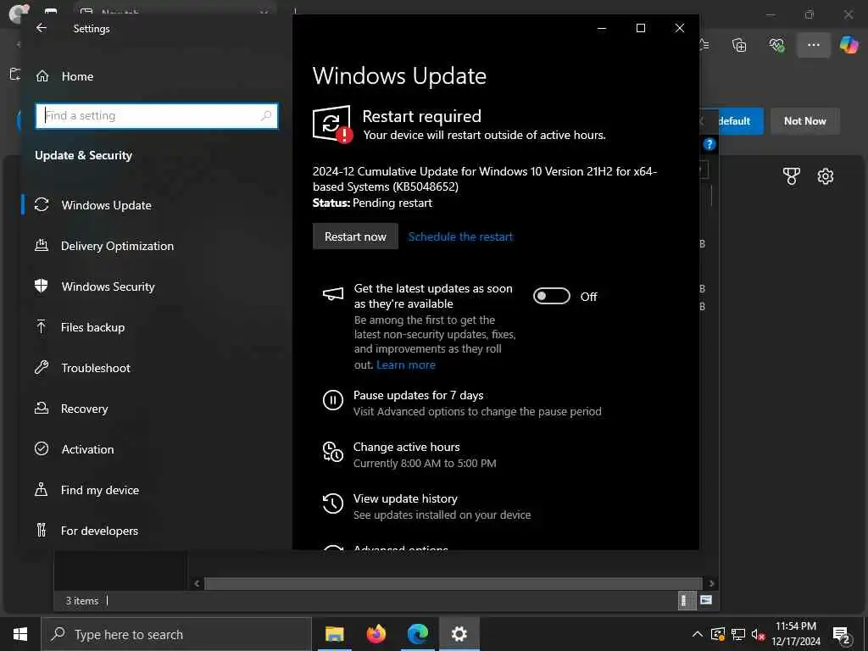Screen dimensions: 868x651
Task: Open the Learn more link
Action: 406,364
